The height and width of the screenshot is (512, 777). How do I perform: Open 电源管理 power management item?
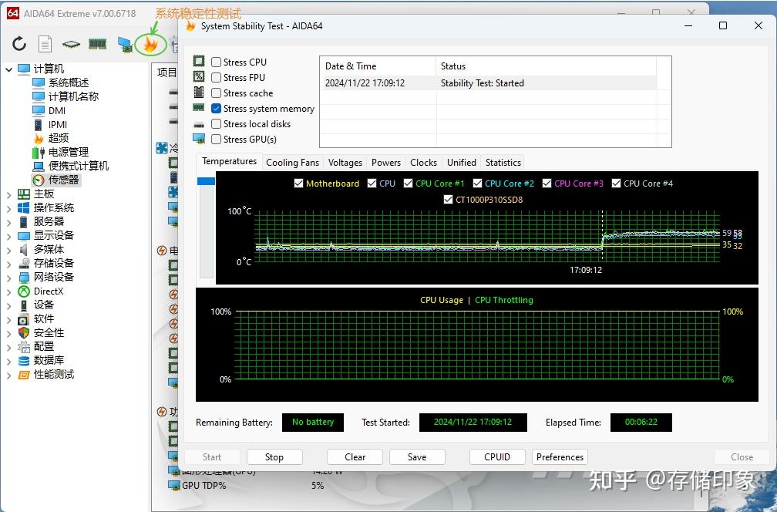(x=69, y=152)
